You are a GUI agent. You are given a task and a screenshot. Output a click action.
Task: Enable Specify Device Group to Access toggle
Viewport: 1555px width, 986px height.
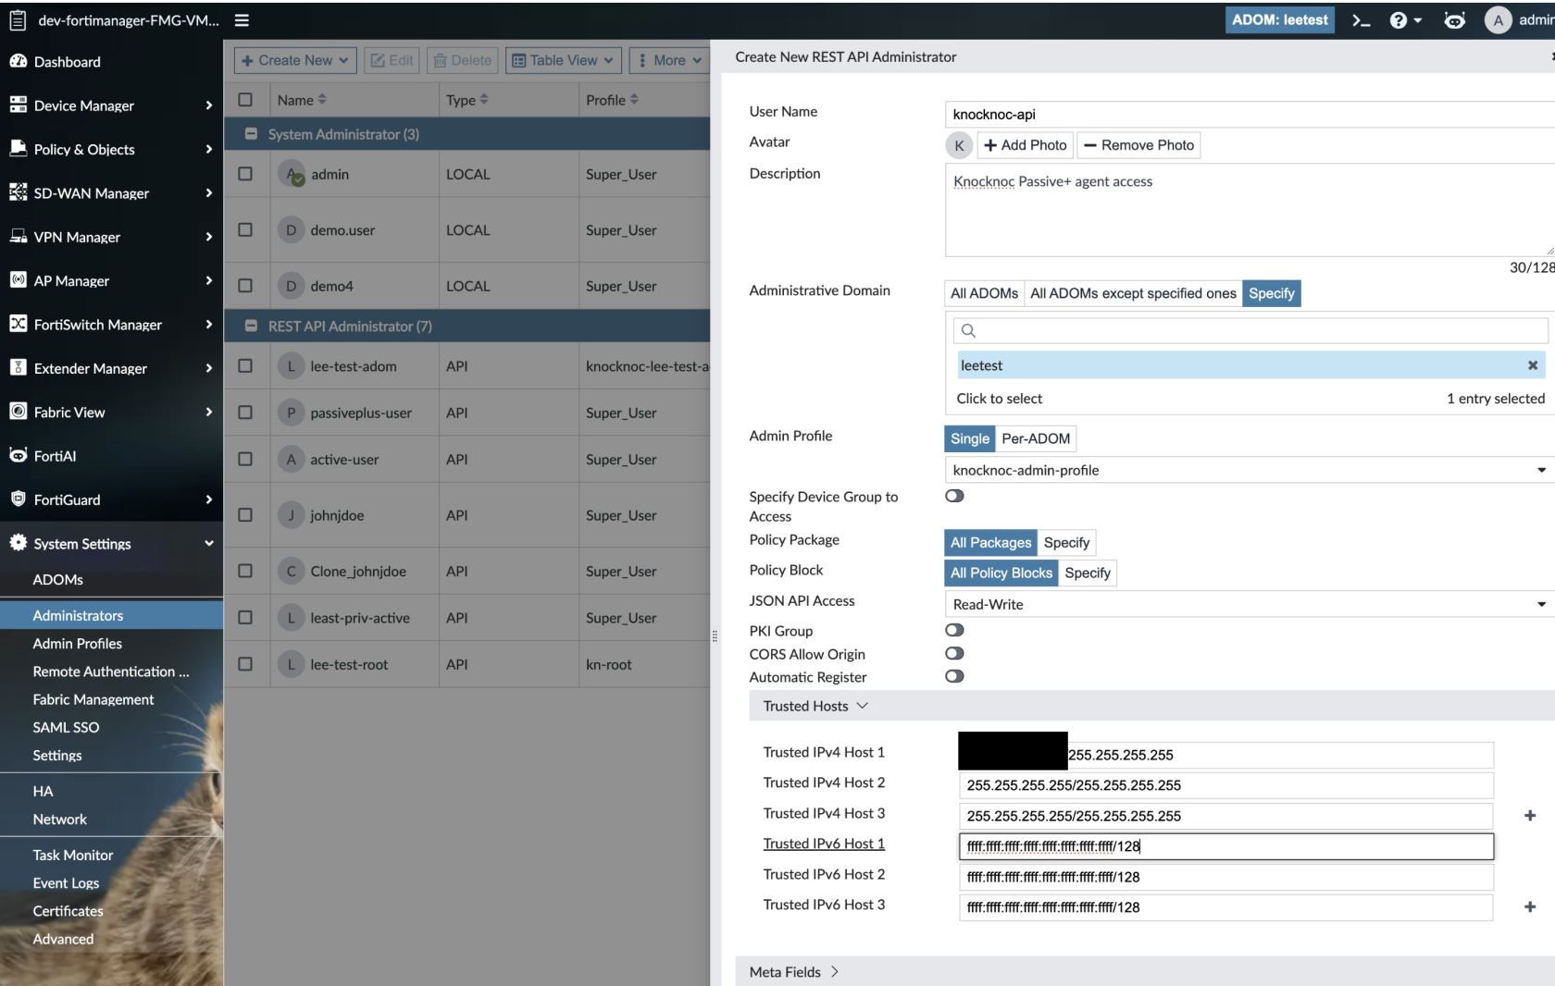click(954, 496)
